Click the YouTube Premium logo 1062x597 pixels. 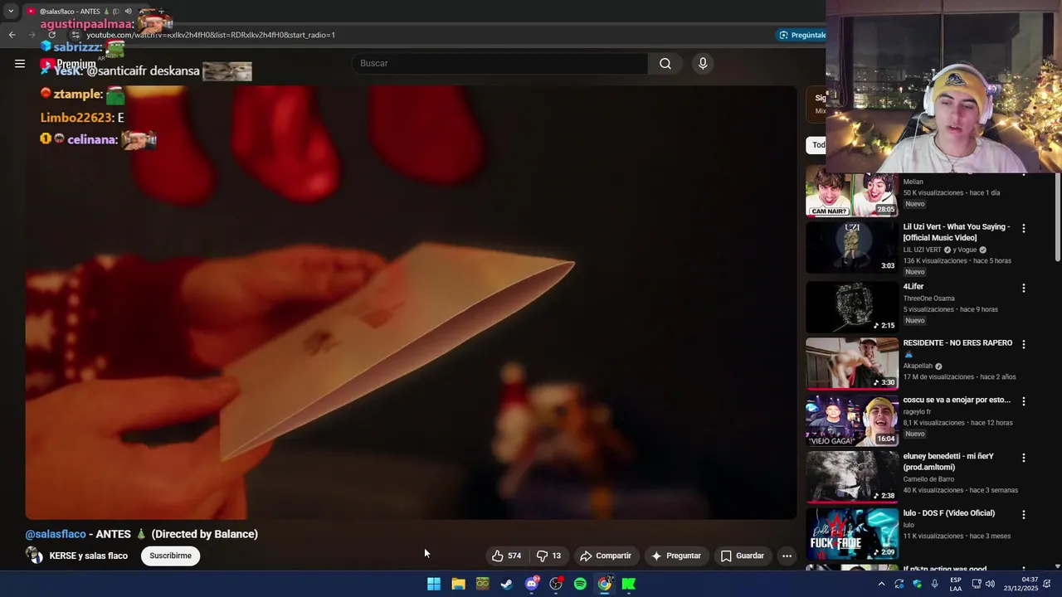(68, 64)
